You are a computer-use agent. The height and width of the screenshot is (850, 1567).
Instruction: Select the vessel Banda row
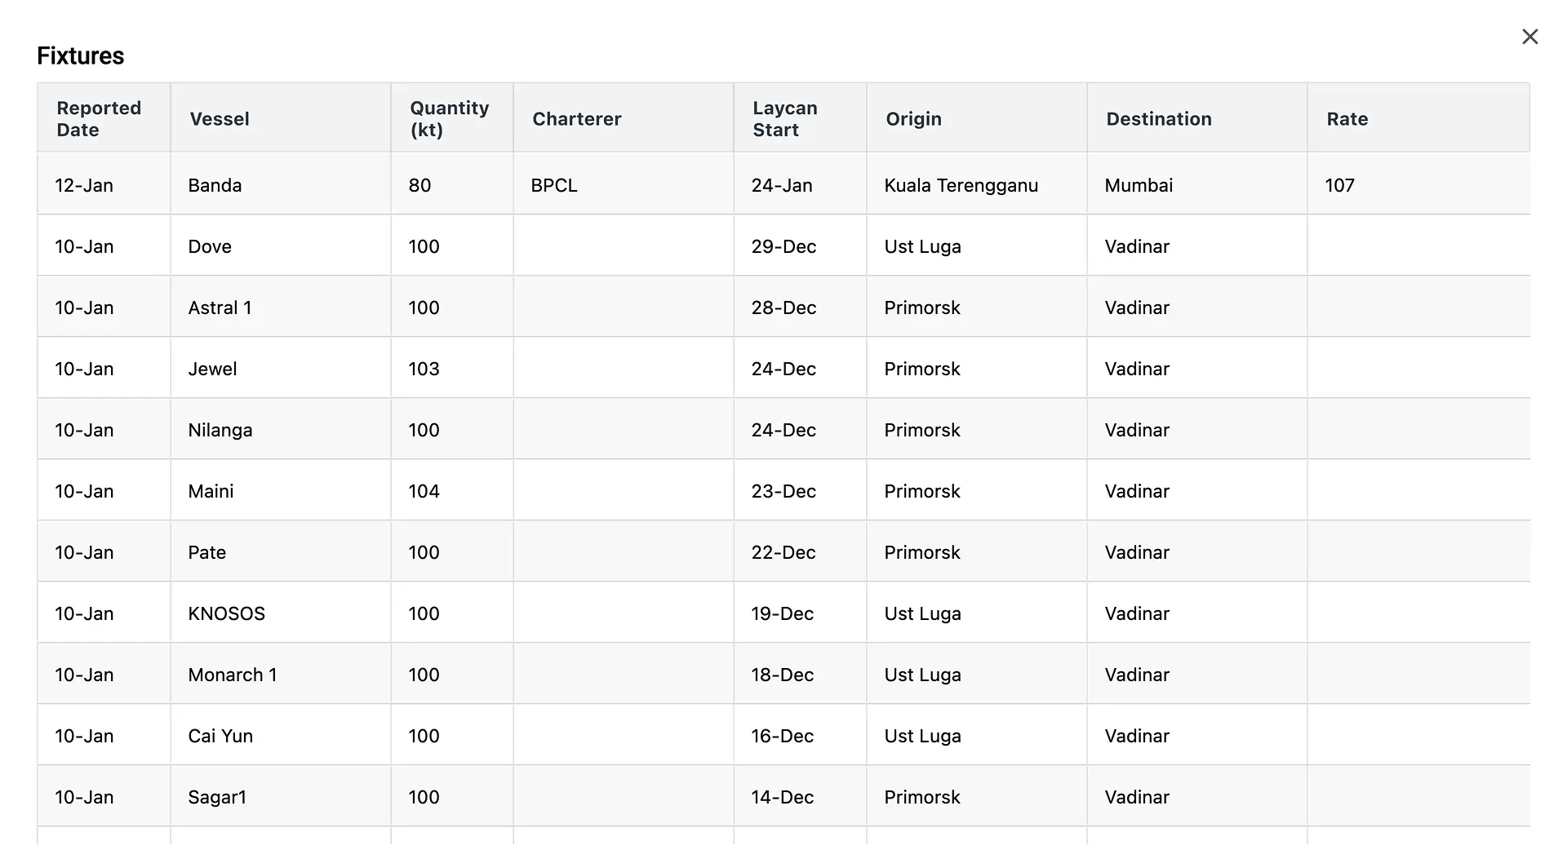(x=215, y=184)
